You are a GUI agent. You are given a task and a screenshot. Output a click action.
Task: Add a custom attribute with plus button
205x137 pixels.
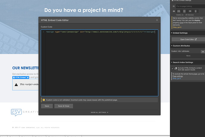pos(203,52)
